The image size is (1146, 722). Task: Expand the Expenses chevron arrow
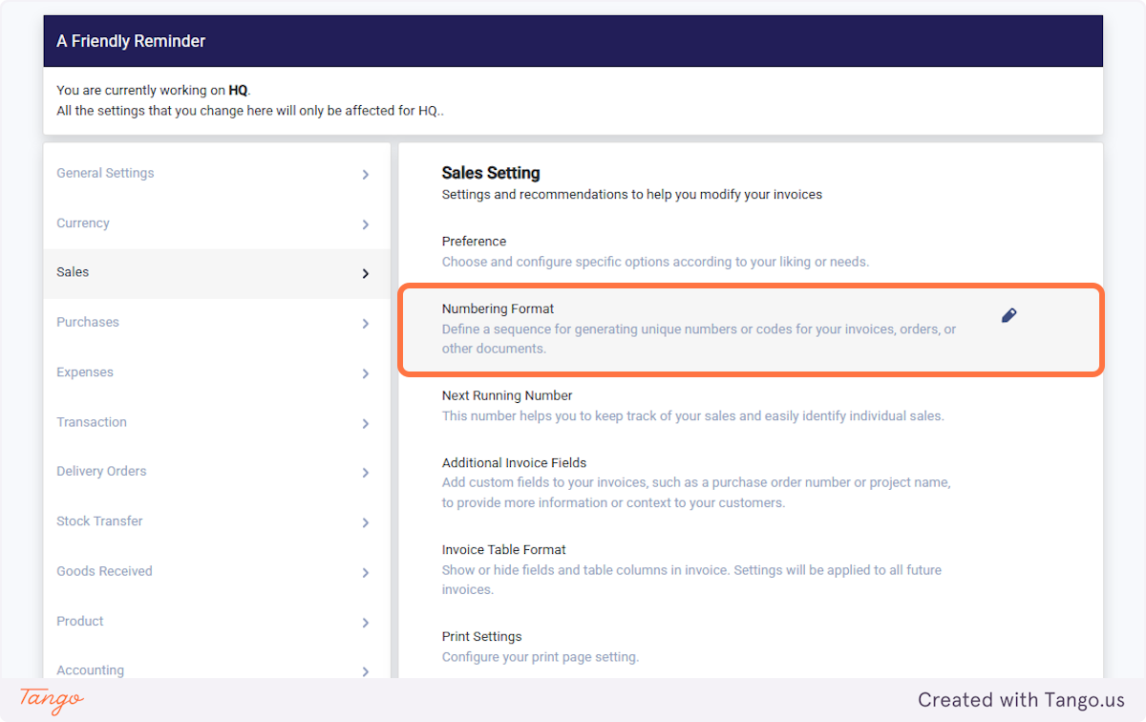tap(366, 373)
